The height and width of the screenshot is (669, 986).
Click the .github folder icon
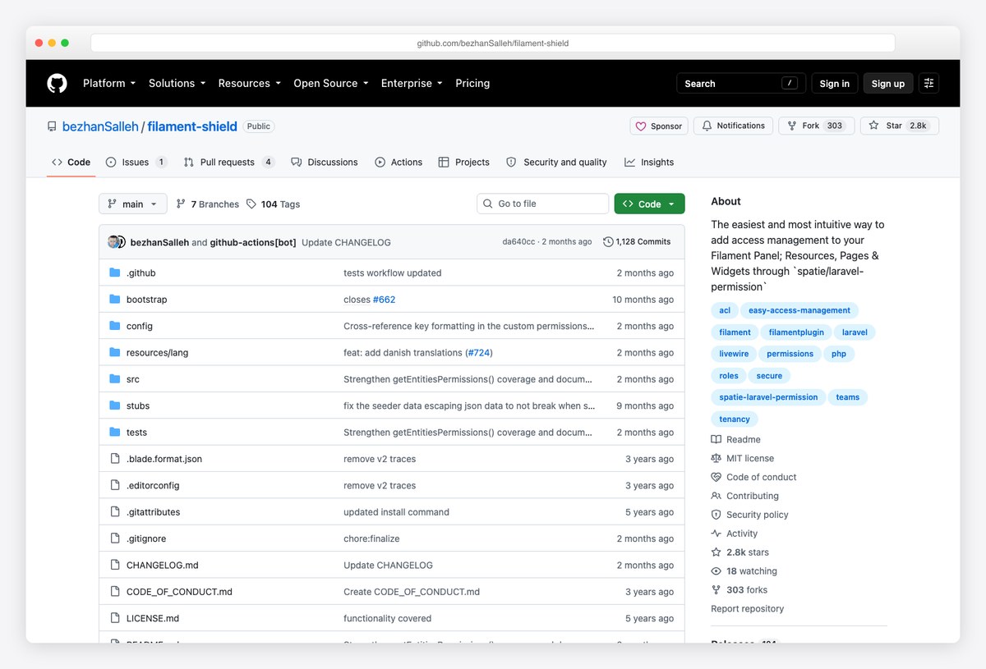coord(115,273)
